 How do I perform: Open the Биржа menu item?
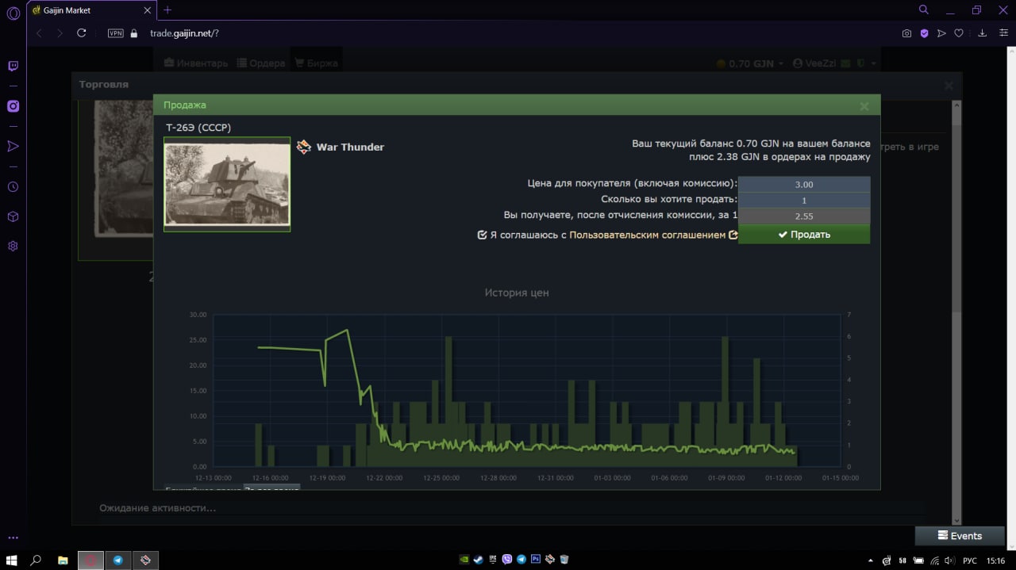click(x=315, y=63)
